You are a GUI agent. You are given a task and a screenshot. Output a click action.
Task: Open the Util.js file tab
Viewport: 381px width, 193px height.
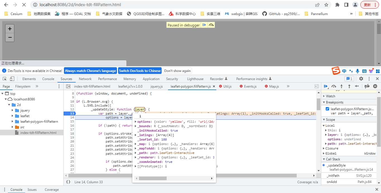227,86
